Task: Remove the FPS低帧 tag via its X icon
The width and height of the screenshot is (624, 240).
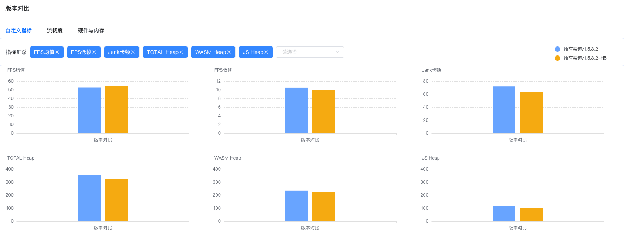Action: tap(94, 52)
